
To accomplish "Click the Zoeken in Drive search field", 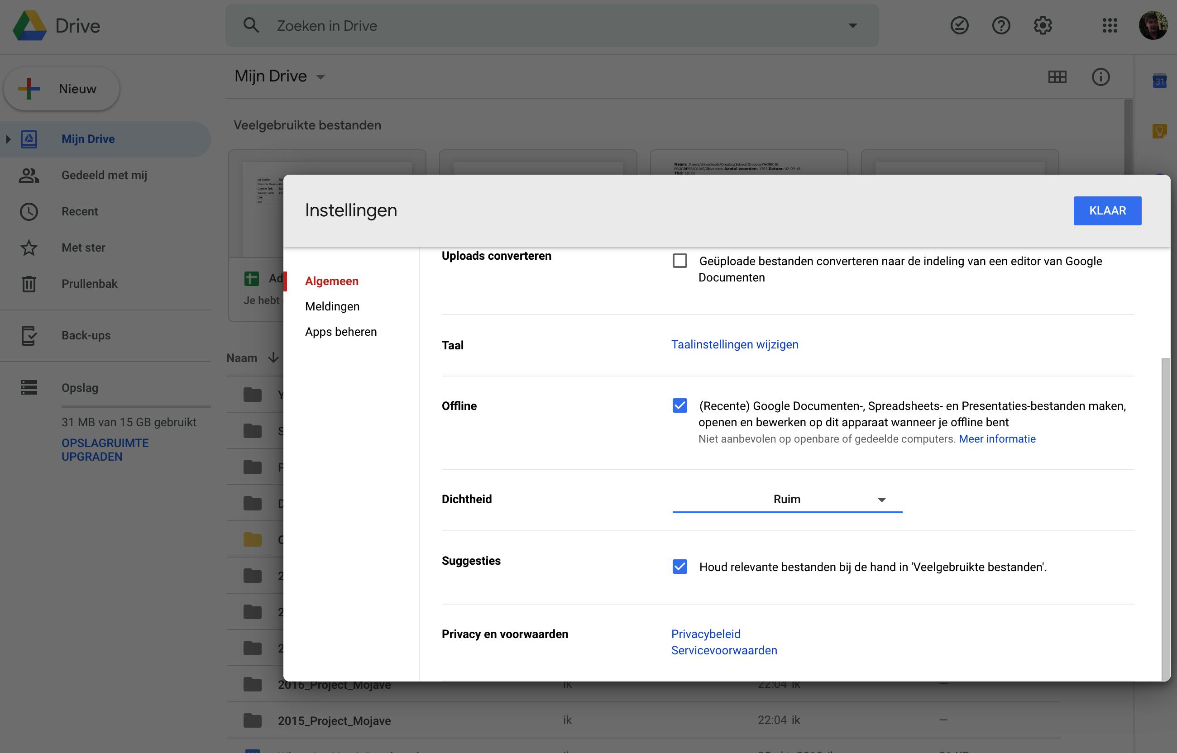I will [x=538, y=25].
